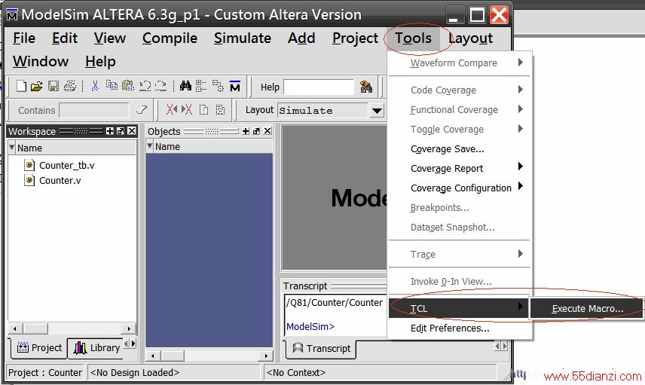645x385 pixels.
Task: Expand the Coverage Configuration submenu
Action: pos(521,186)
